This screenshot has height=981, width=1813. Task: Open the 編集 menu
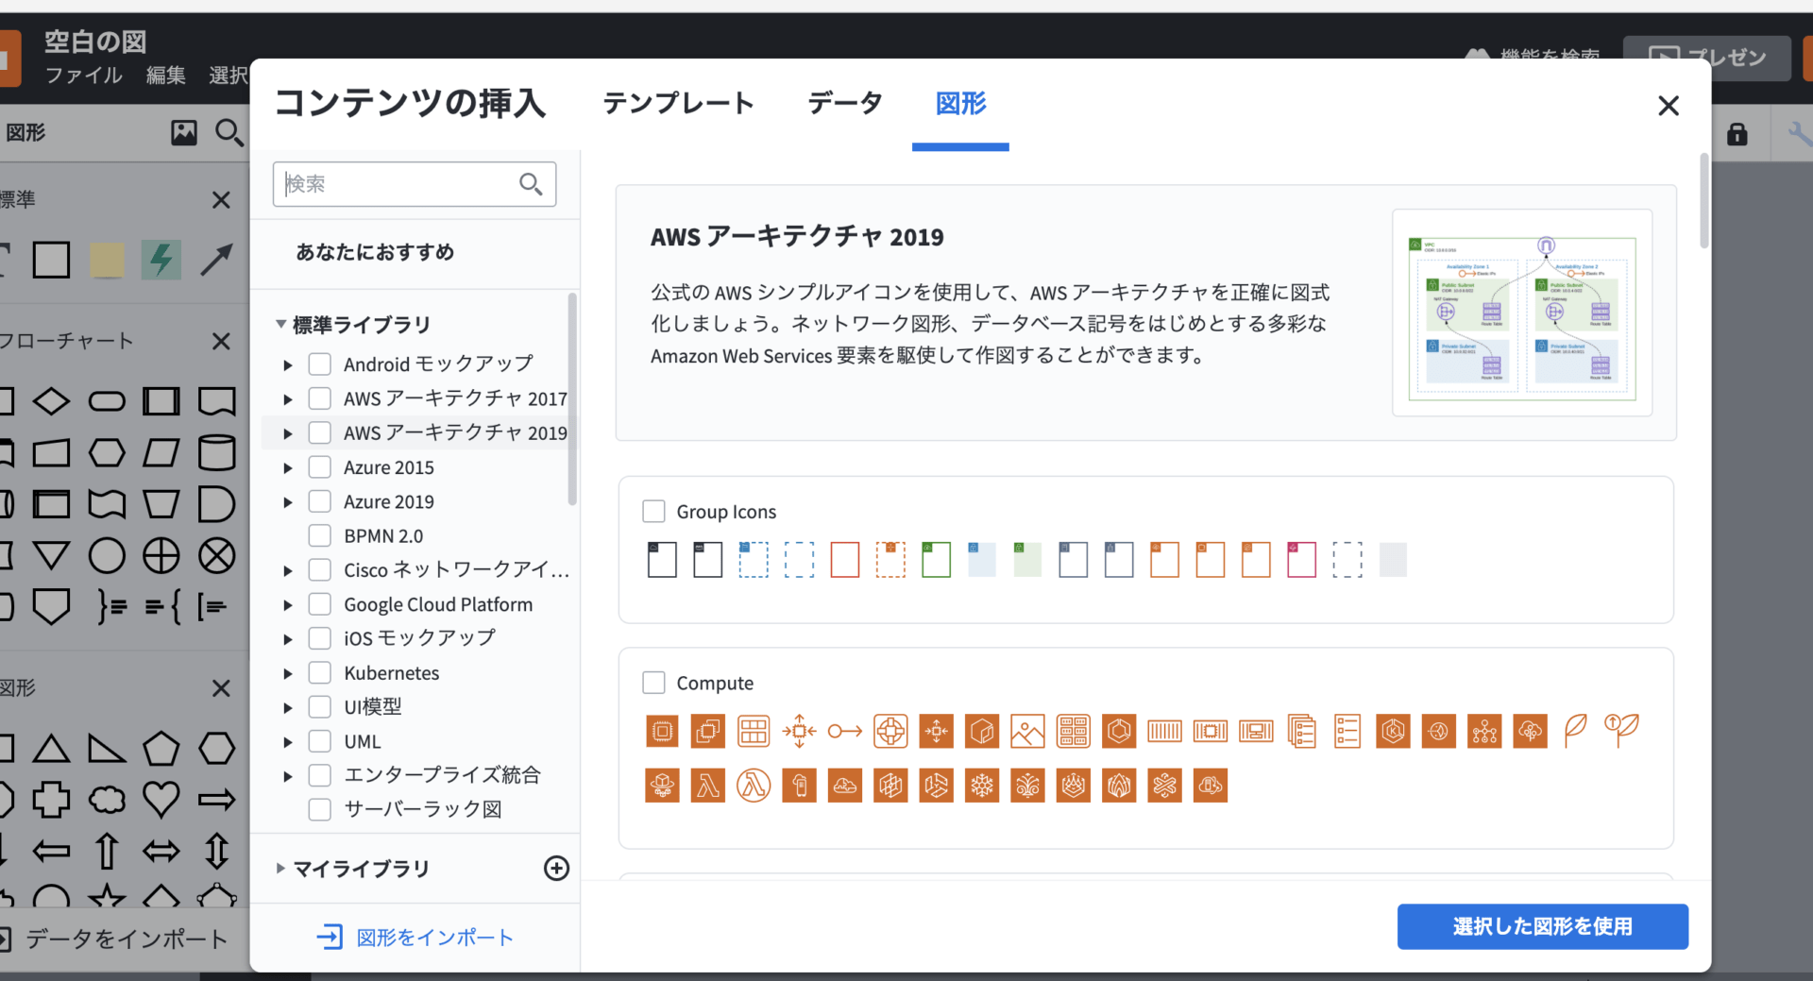(166, 76)
